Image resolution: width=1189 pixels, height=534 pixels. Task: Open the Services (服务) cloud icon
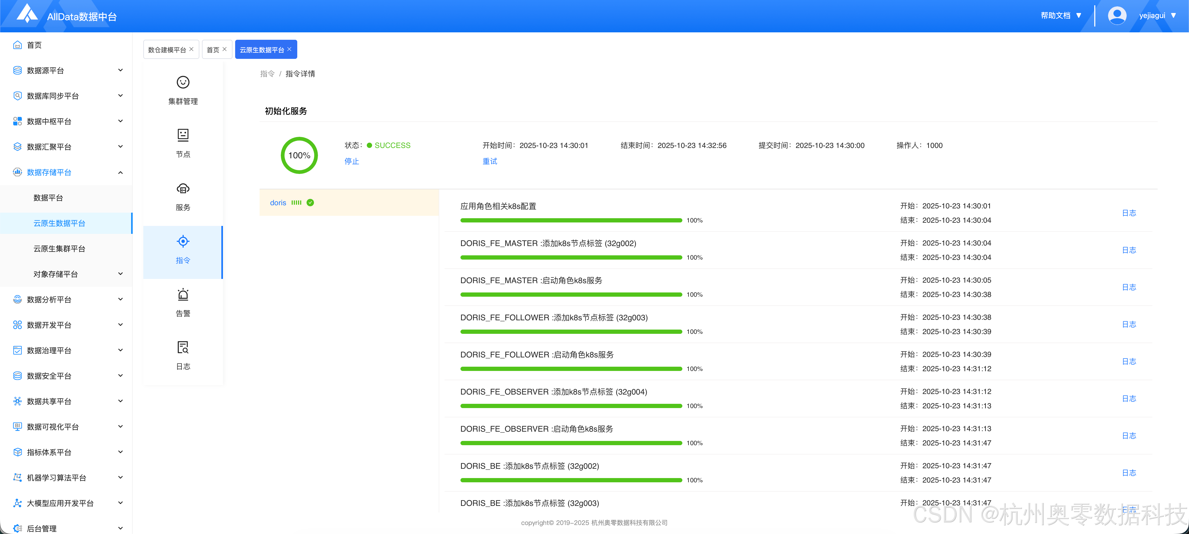183,188
